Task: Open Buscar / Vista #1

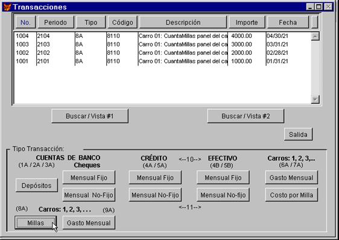Action: click(90, 116)
